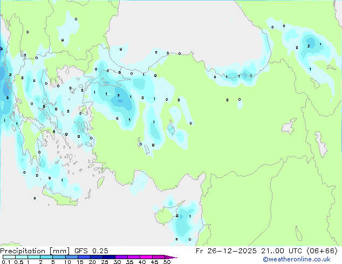Click the legend scale label "45"
342x264 pixels.
[x=154, y=262]
